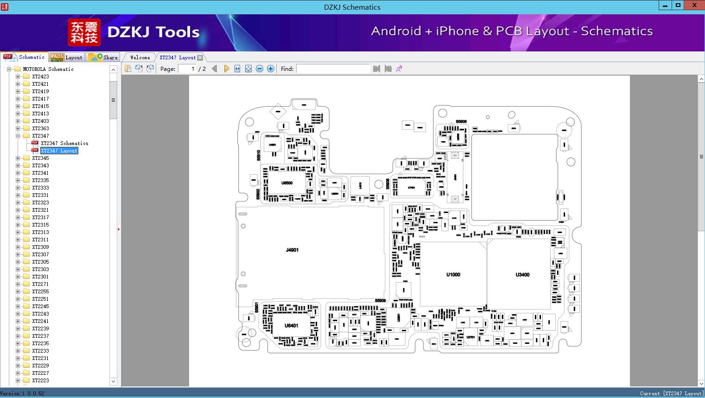Expand the XT2423 folder
The image size is (705, 398).
click(x=18, y=76)
